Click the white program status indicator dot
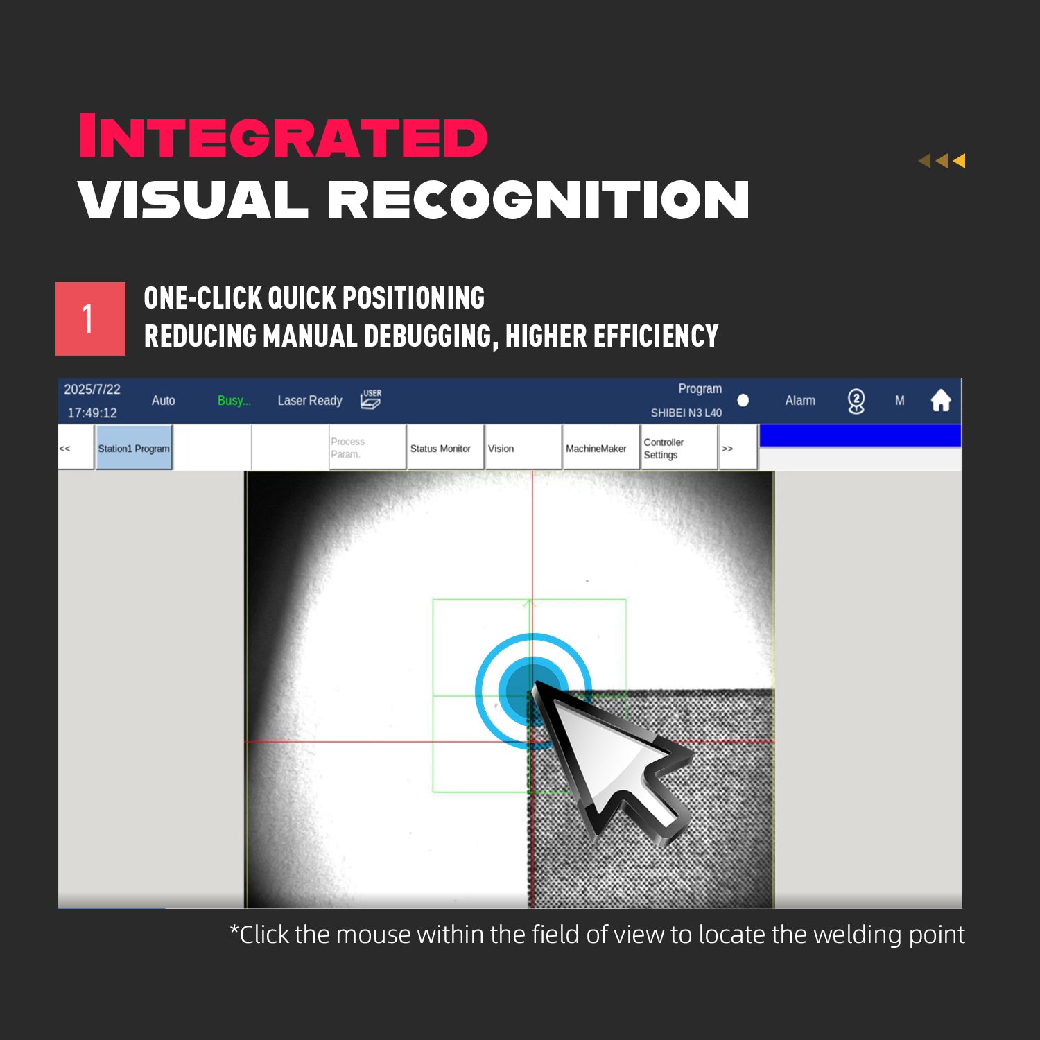Image resolution: width=1040 pixels, height=1040 pixels. pyautogui.click(x=743, y=401)
